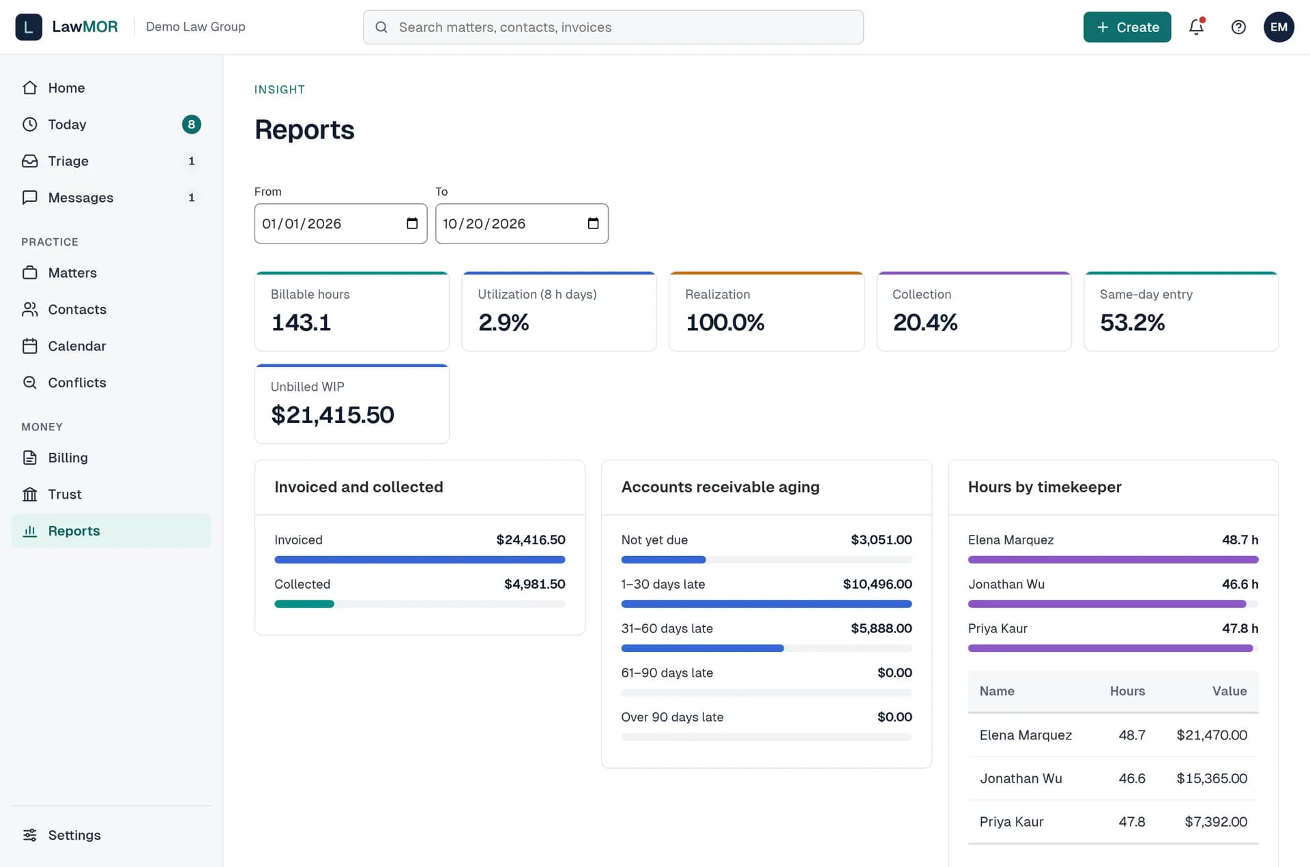The height and width of the screenshot is (867, 1310).
Task: Click the search magnifier icon
Action: (381, 27)
